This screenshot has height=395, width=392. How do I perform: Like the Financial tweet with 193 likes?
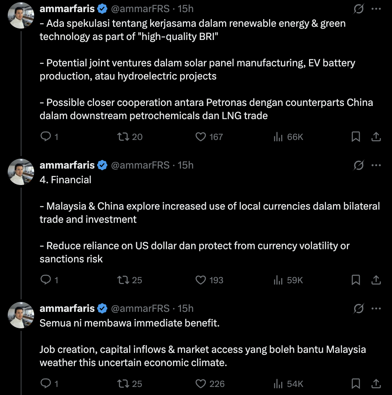pyautogui.click(x=201, y=280)
